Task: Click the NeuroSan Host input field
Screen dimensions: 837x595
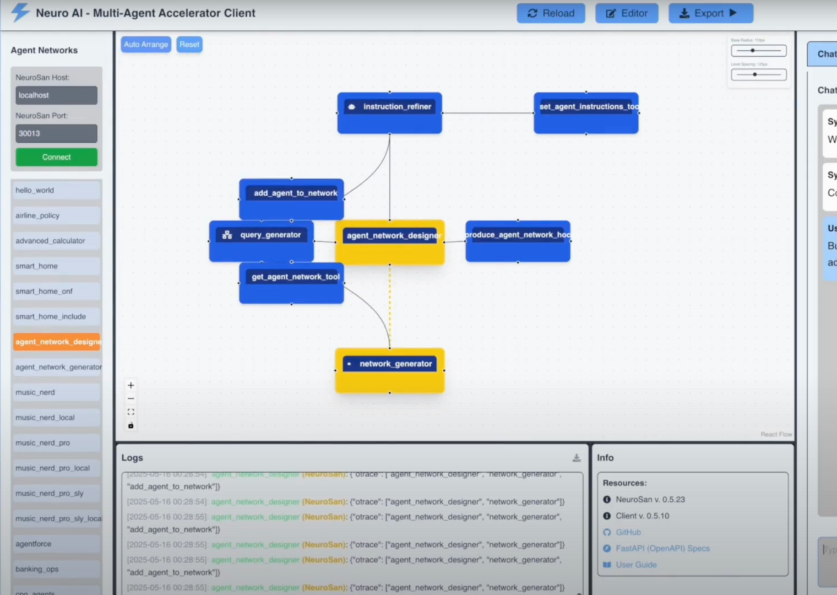Action: pos(56,95)
